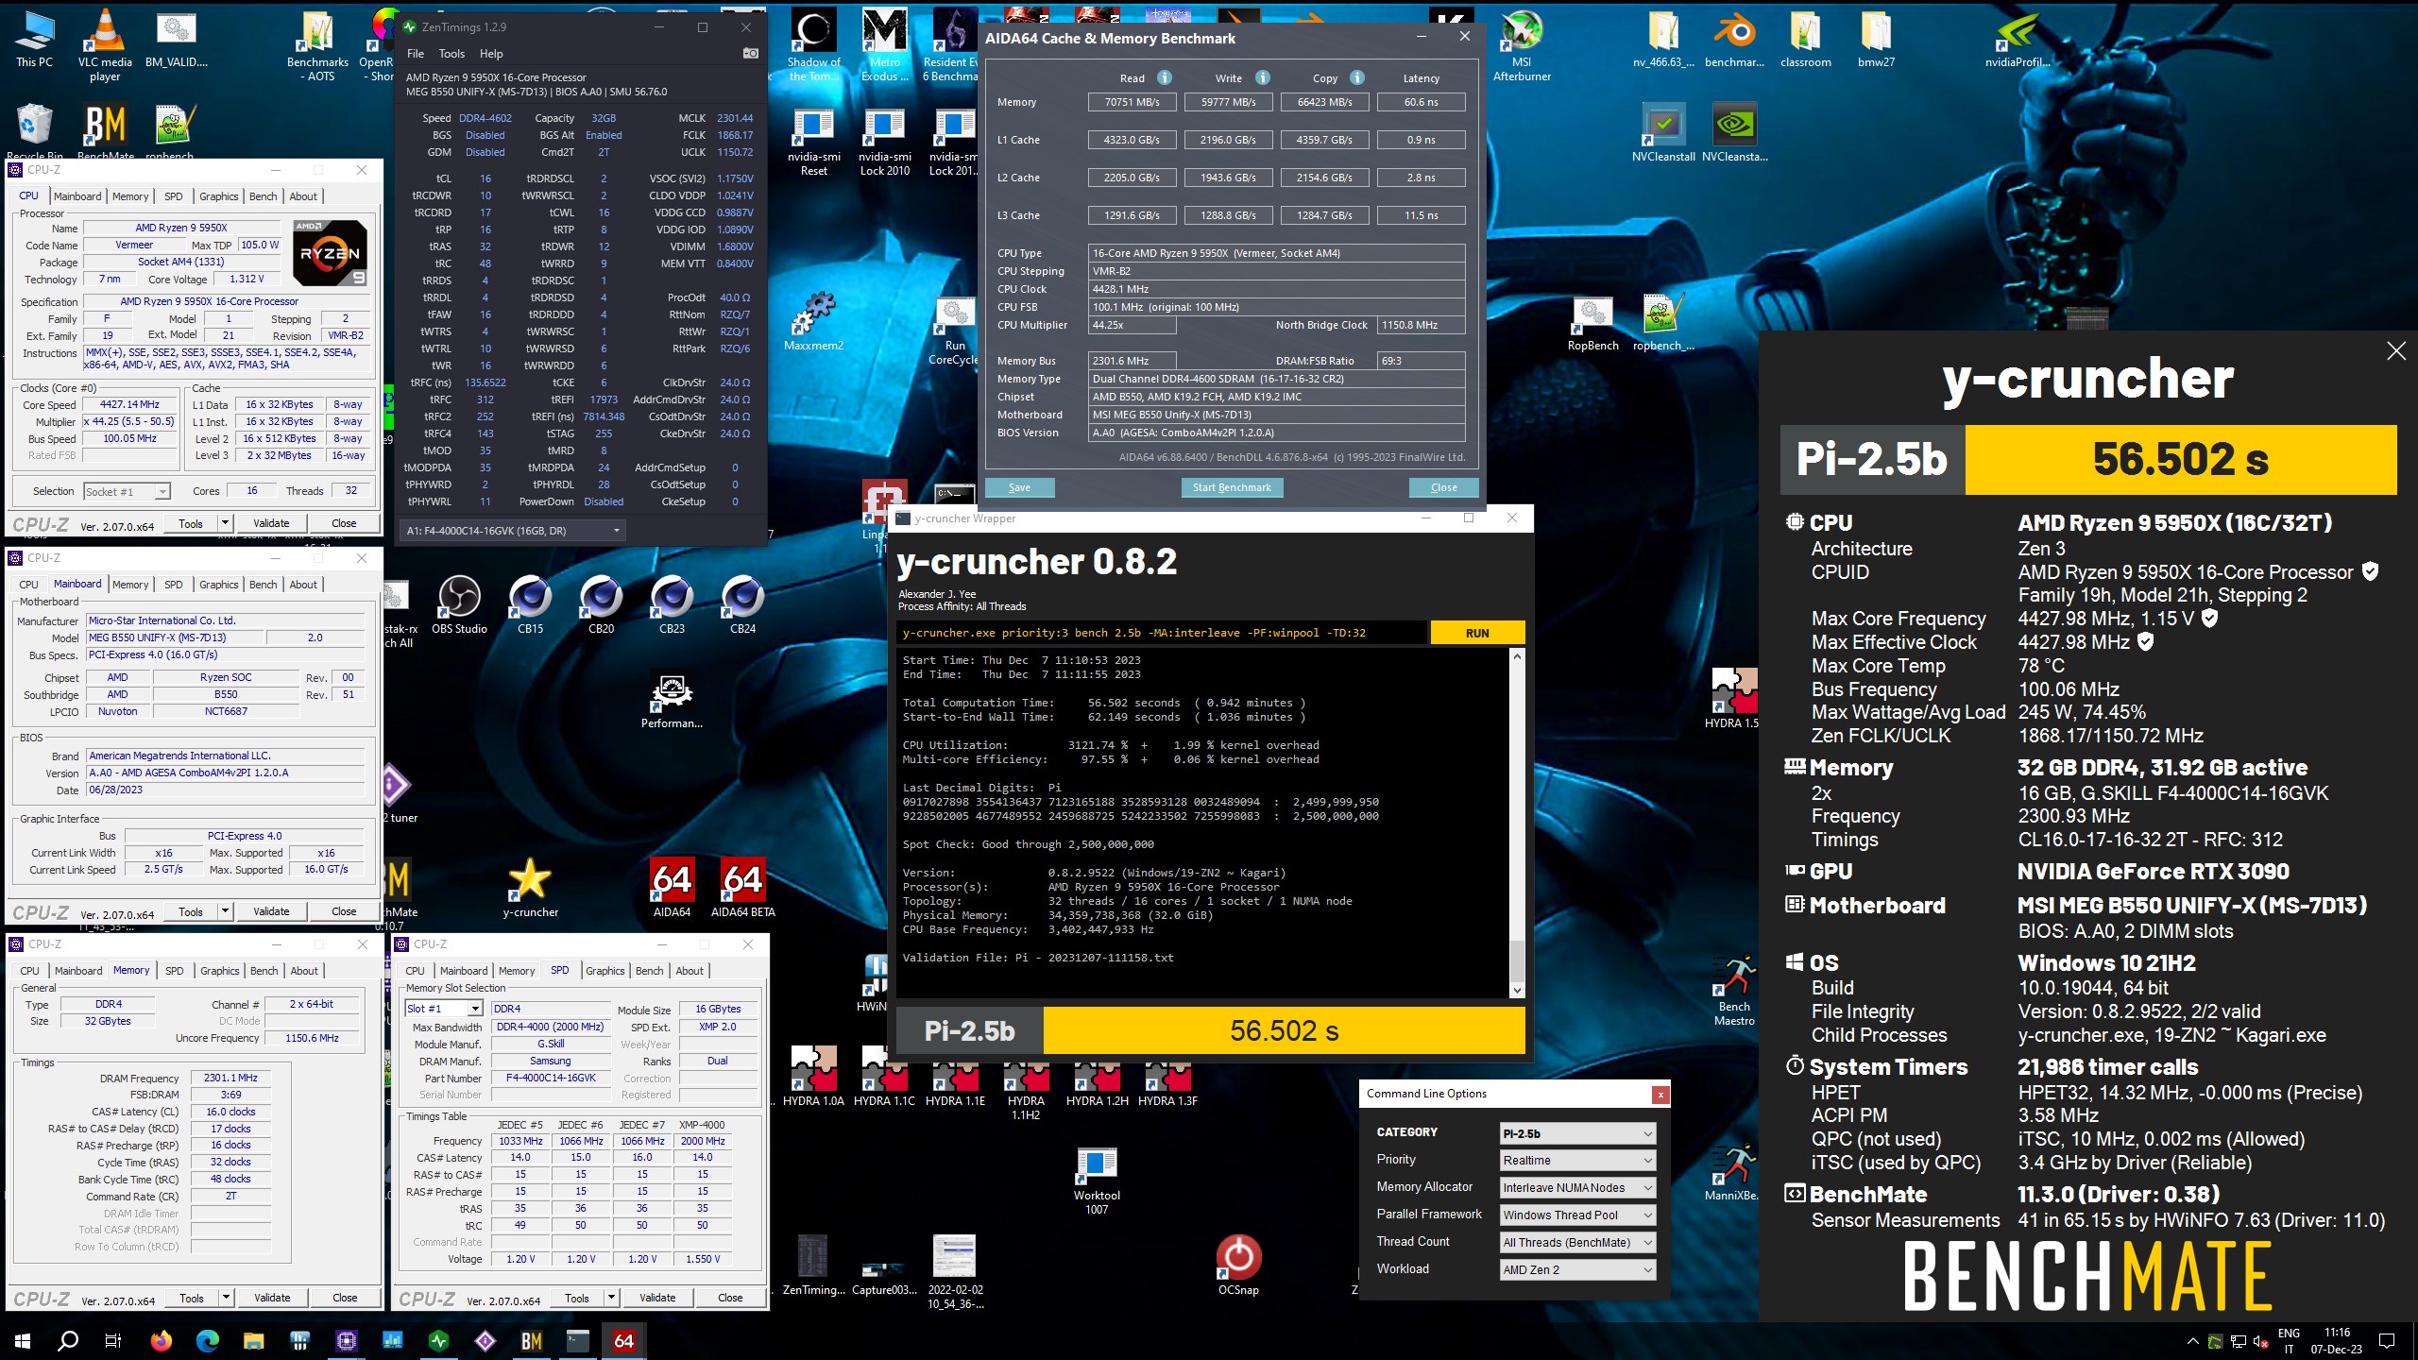
Task: Open ZenTimings File menu
Action: (x=416, y=54)
